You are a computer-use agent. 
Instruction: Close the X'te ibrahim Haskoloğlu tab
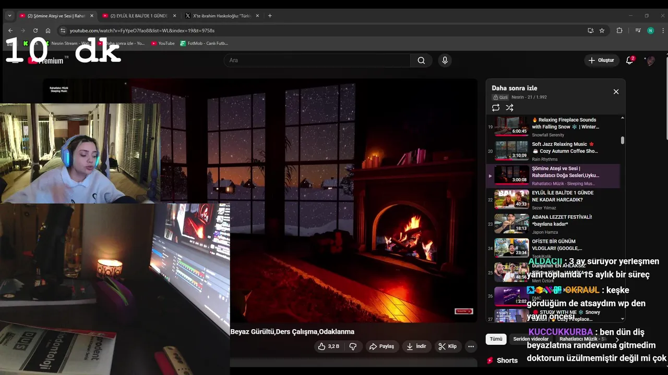point(257,16)
